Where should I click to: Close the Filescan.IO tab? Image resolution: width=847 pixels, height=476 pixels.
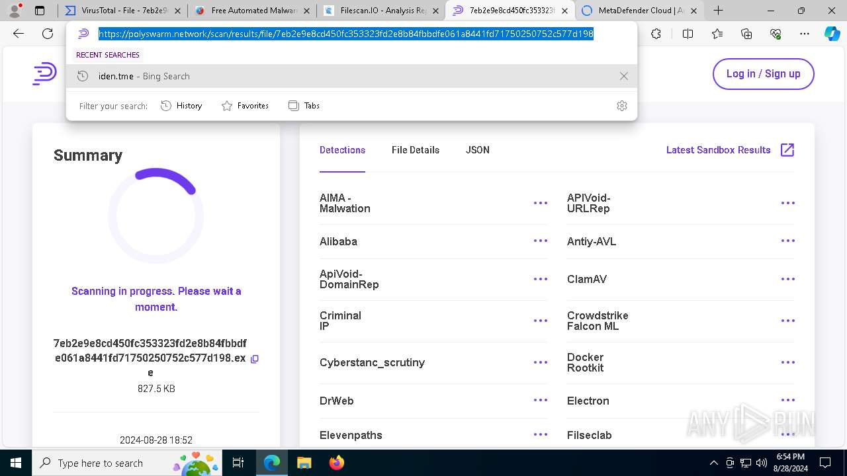pyautogui.click(x=435, y=11)
